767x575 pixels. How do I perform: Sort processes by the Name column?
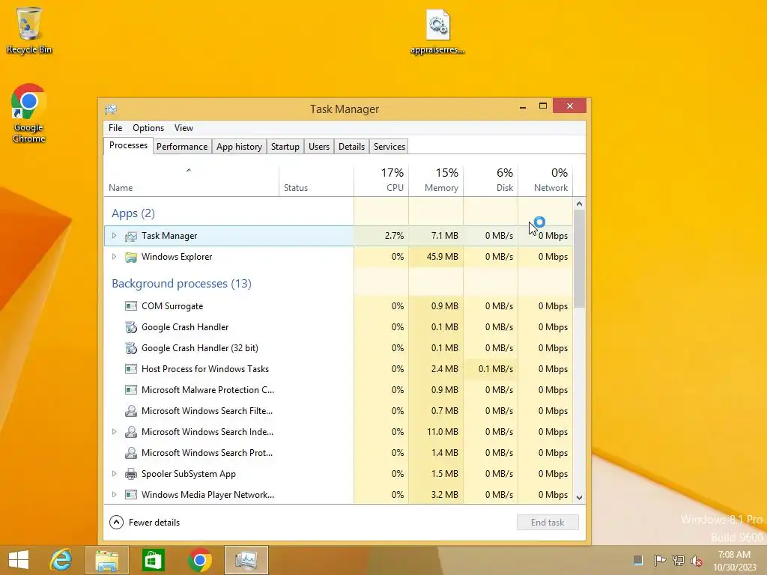(191, 180)
